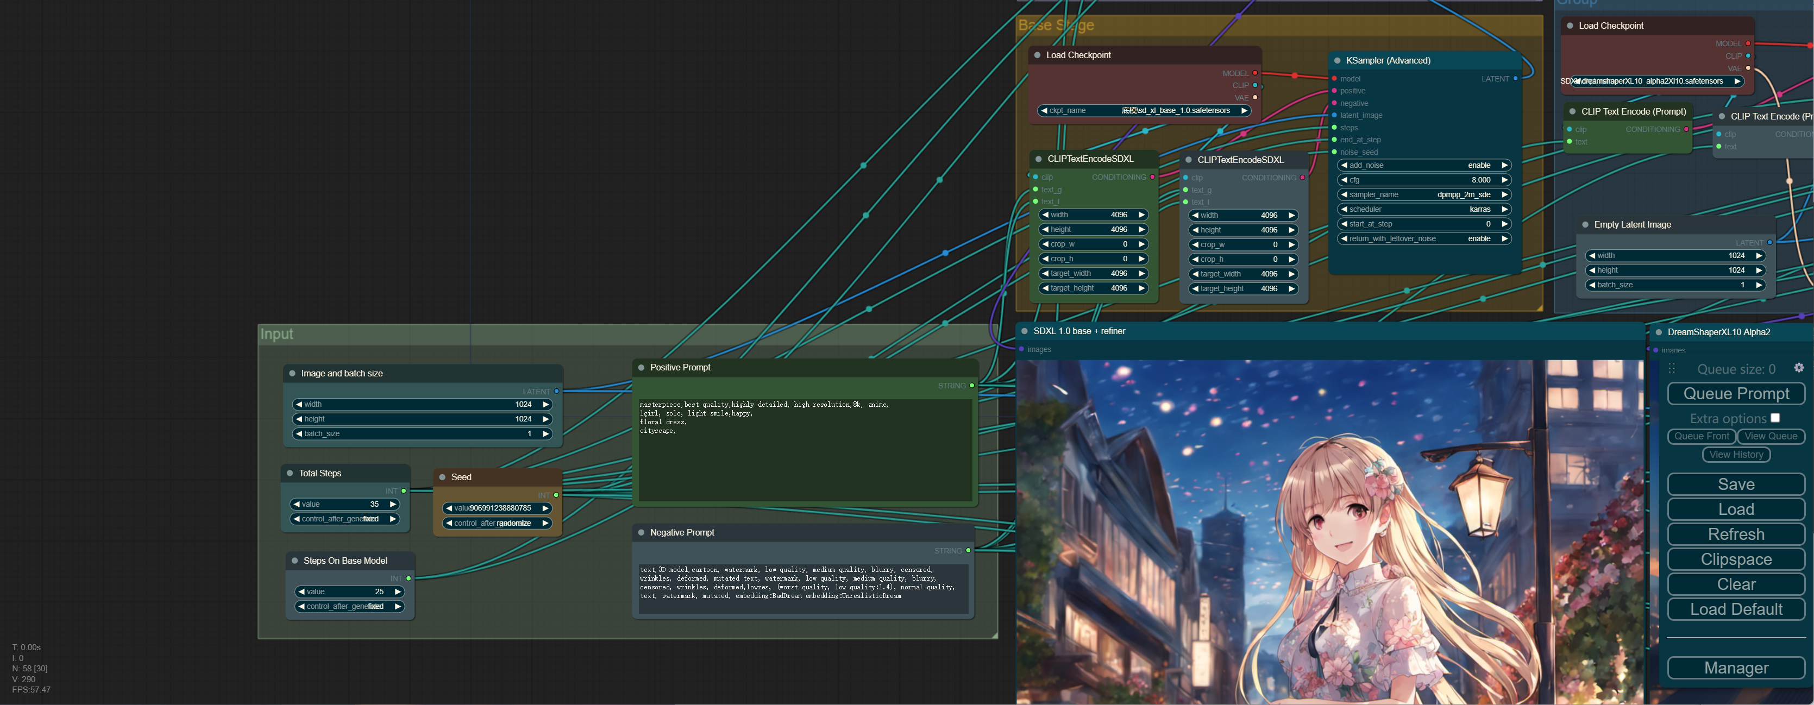Enable the Extra options checkbox

1774,418
